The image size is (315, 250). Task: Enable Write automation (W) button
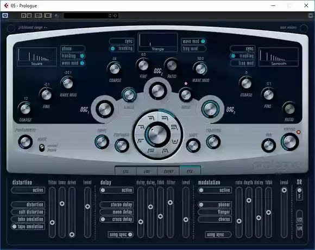point(29,15)
